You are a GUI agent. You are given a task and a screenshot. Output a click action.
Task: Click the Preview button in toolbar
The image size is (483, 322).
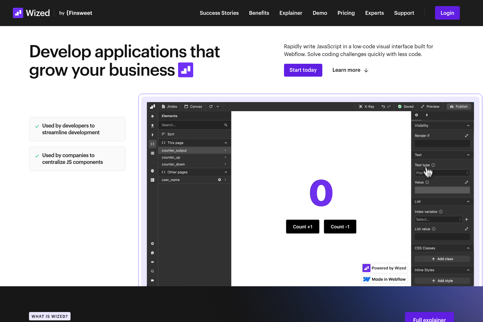(430, 107)
